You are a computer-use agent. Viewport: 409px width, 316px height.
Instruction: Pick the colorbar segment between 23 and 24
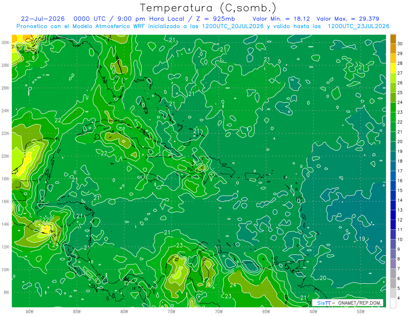coord(393,107)
